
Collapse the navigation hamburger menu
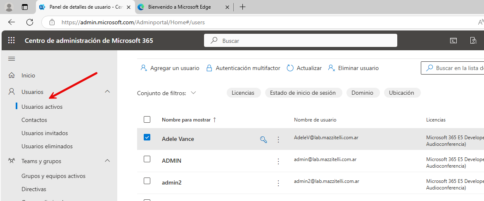[x=12, y=59]
